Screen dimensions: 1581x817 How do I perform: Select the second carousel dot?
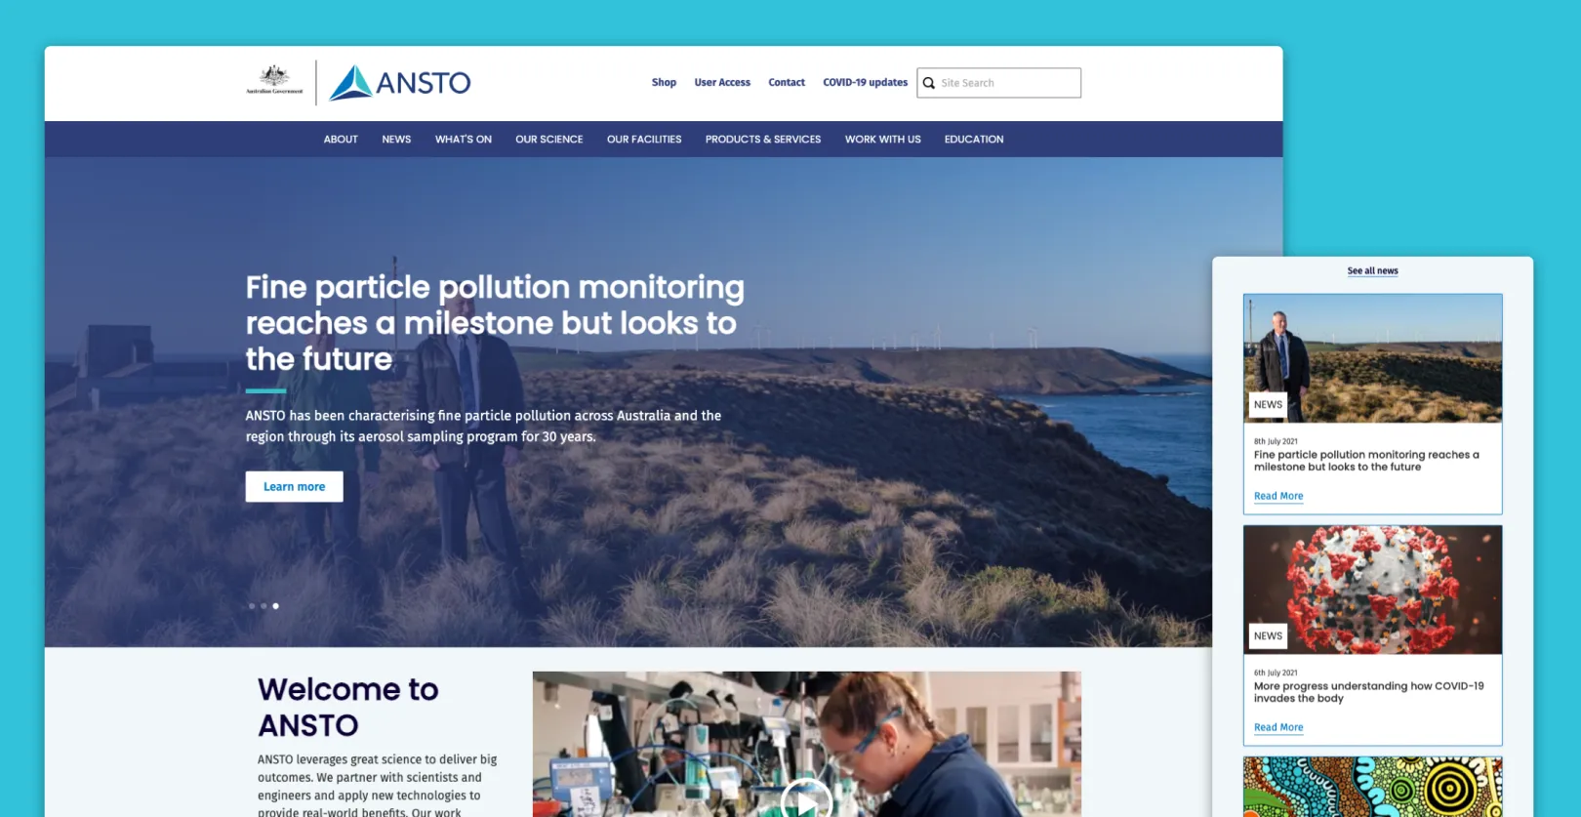263,606
